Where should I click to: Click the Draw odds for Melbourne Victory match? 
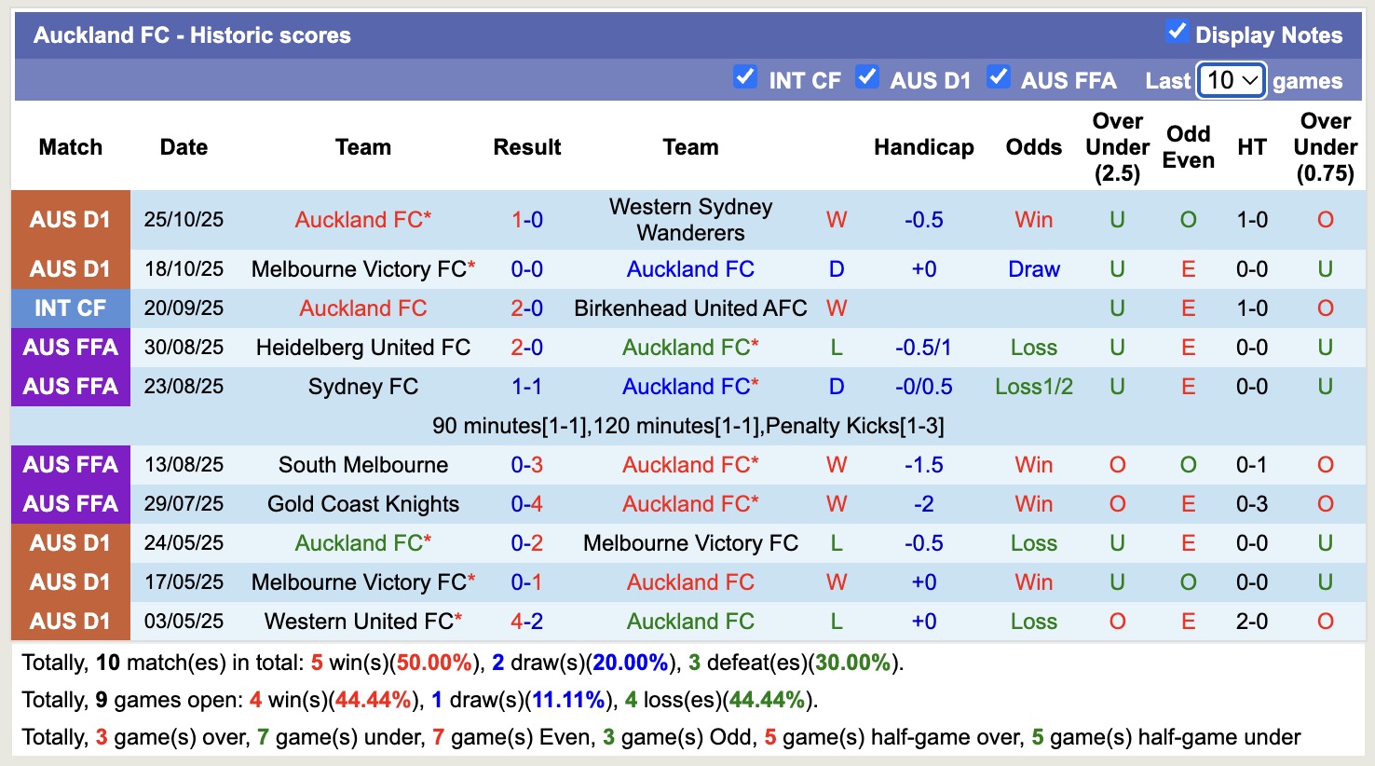[1033, 268]
